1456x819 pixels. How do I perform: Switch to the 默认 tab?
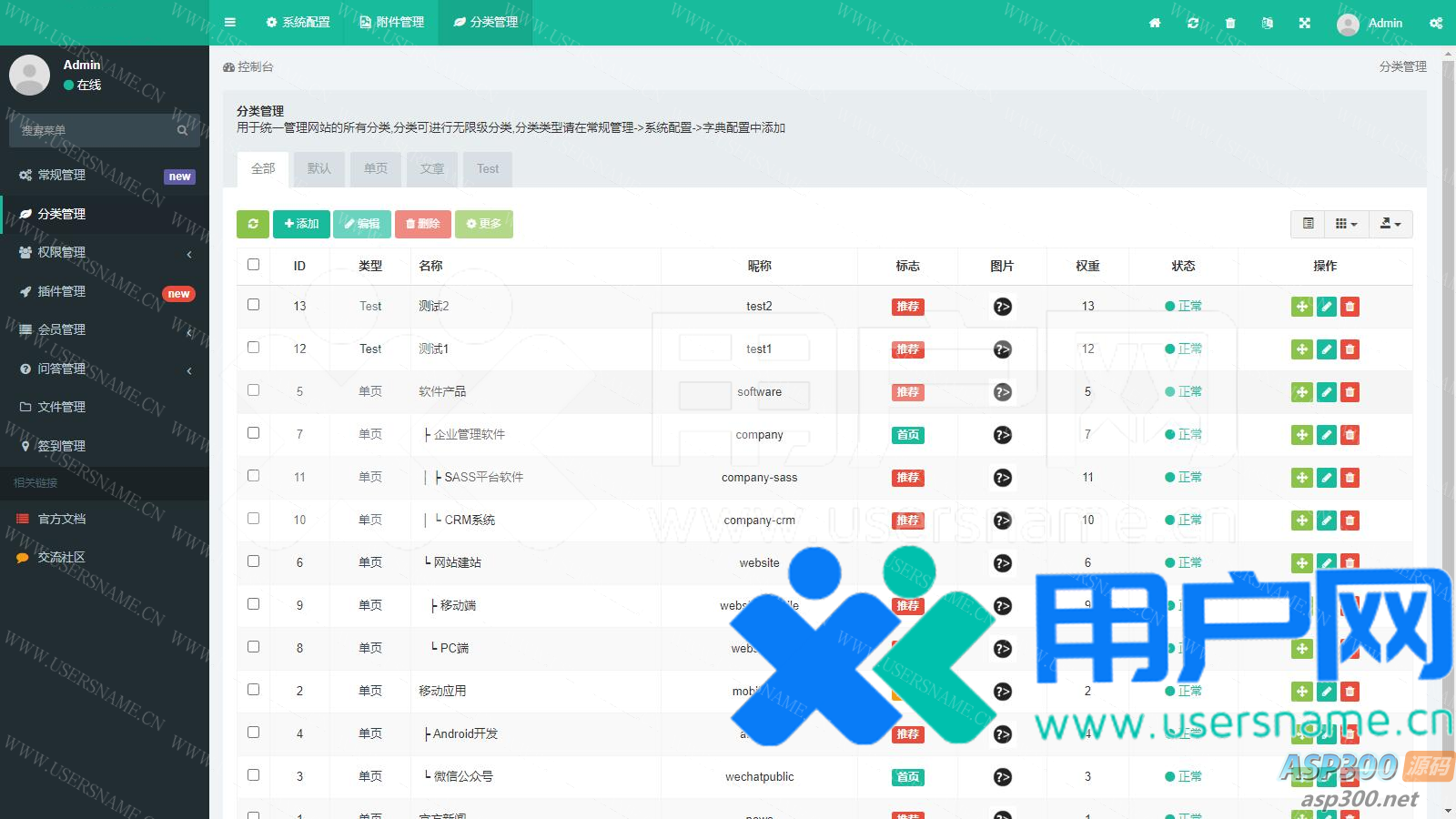point(319,168)
